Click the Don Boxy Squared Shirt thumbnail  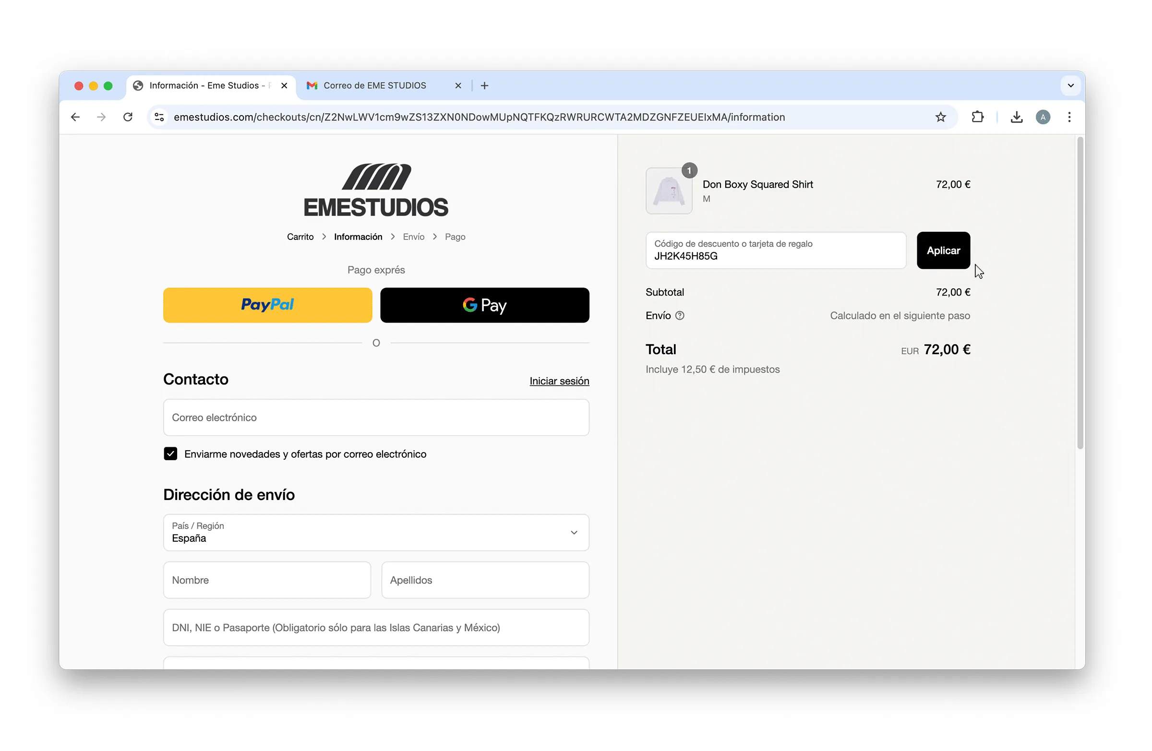pyautogui.click(x=669, y=191)
